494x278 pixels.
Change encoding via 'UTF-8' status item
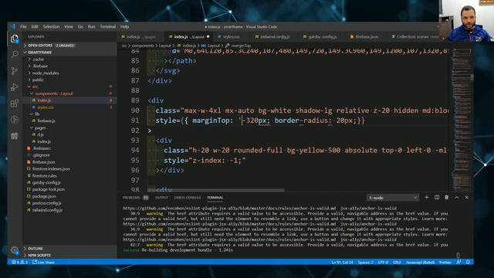383,263
